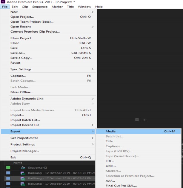The width and height of the screenshot is (183, 188).
Task: Open the Sequence menu in menu bar
Action: pos(40,7)
